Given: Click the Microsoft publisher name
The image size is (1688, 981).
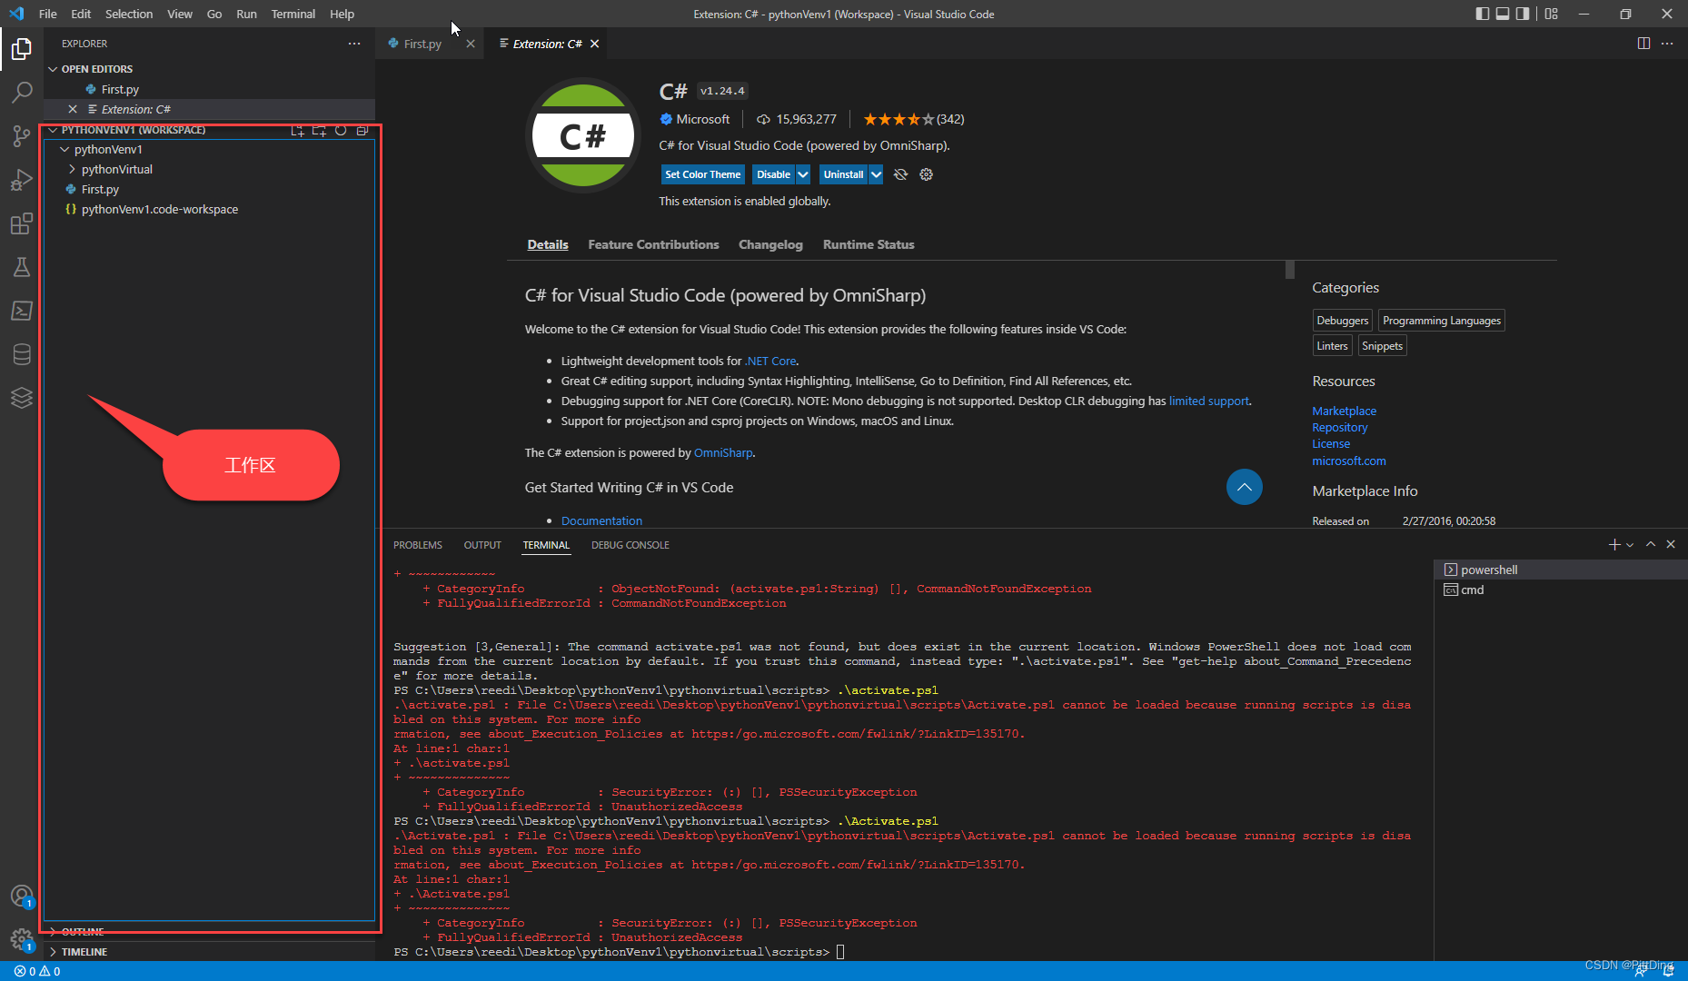Looking at the screenshot, I should pyautogui.click(x=702, y=119).
